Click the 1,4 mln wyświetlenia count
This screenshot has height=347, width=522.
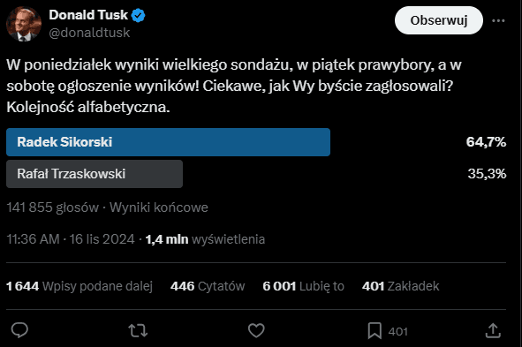point(205,239)
